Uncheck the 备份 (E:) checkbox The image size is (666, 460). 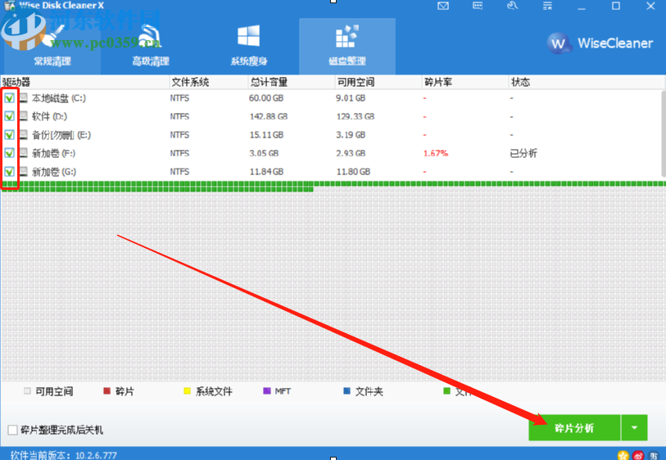[x=9, y=135]
